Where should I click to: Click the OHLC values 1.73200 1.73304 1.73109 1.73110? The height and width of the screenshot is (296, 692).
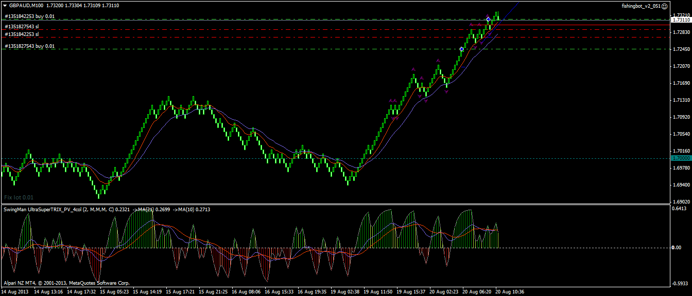(83, 5)
